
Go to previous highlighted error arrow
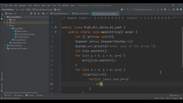(x=179, y=17)
